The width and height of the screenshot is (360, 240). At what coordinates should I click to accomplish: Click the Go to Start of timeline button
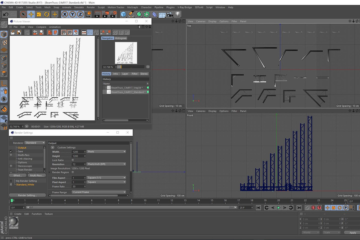[x=258, y=208]
